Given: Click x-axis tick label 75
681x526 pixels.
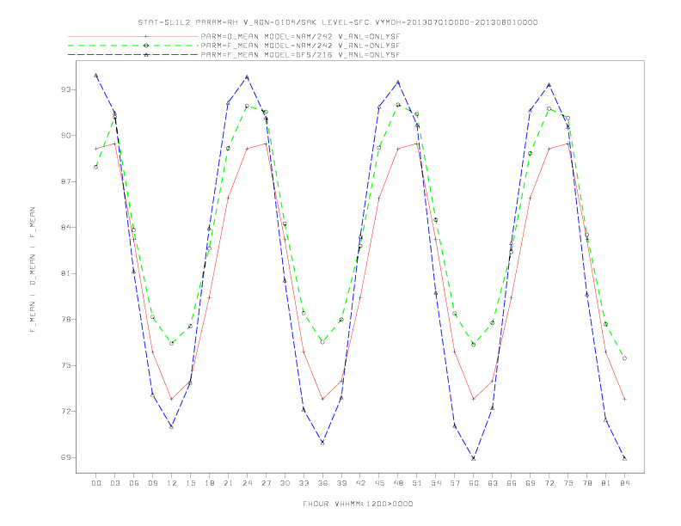Looking at the screenshot, I should tap(567, 483).
